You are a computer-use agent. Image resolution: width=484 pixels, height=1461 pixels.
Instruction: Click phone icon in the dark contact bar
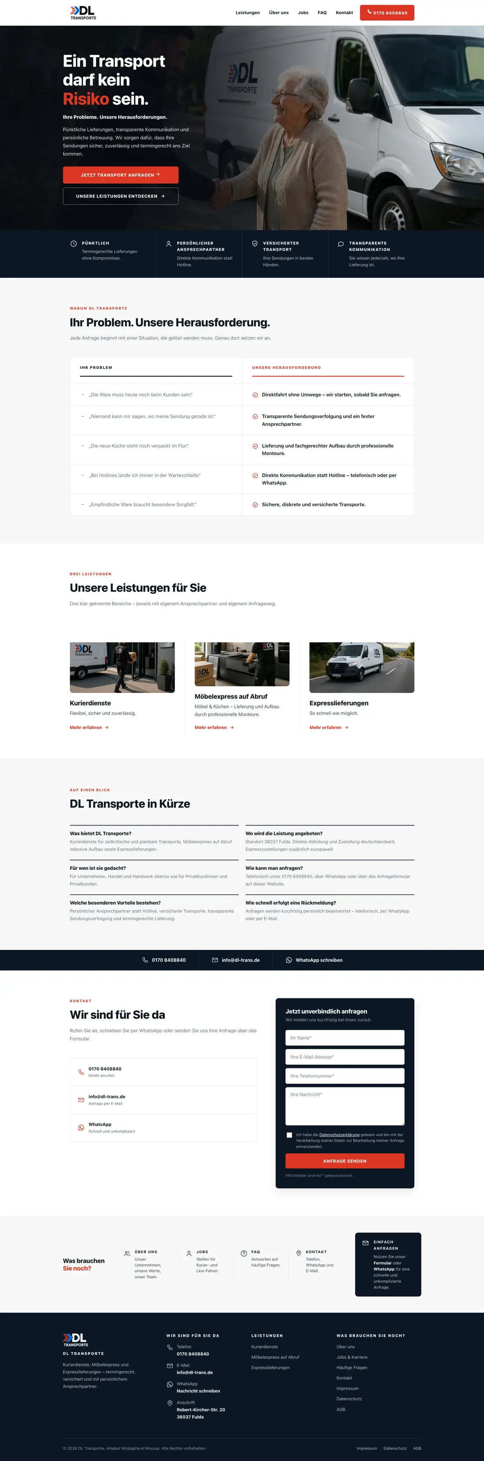(145, 960)
